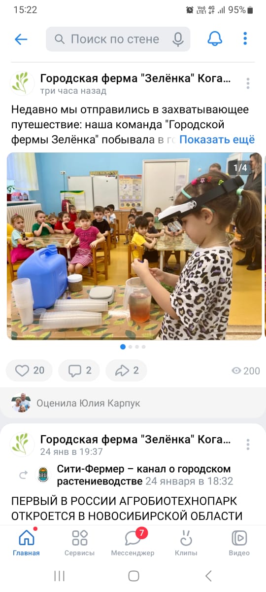The image size is (266, 592).
Task: Tap the back arrow icon
Action: (21, 39)
